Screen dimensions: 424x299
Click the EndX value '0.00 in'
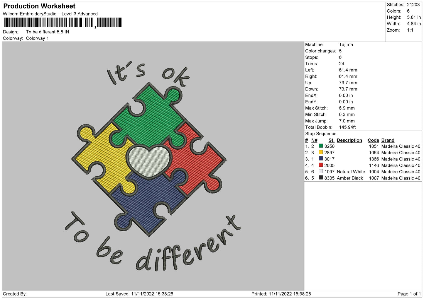346,95
